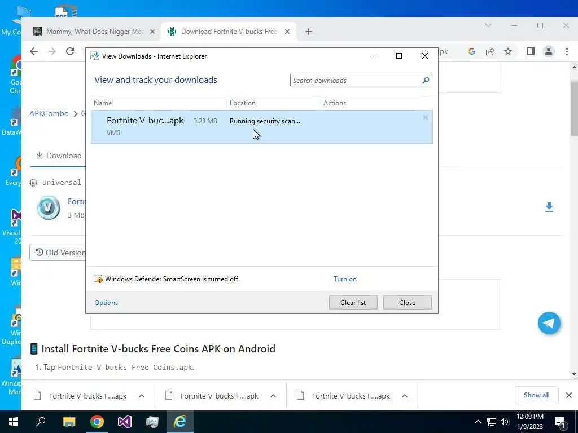The width and height of the screenshot is (578, 433).
Task: Toggle Chrome side panel icon
Action: pos(531,51)
